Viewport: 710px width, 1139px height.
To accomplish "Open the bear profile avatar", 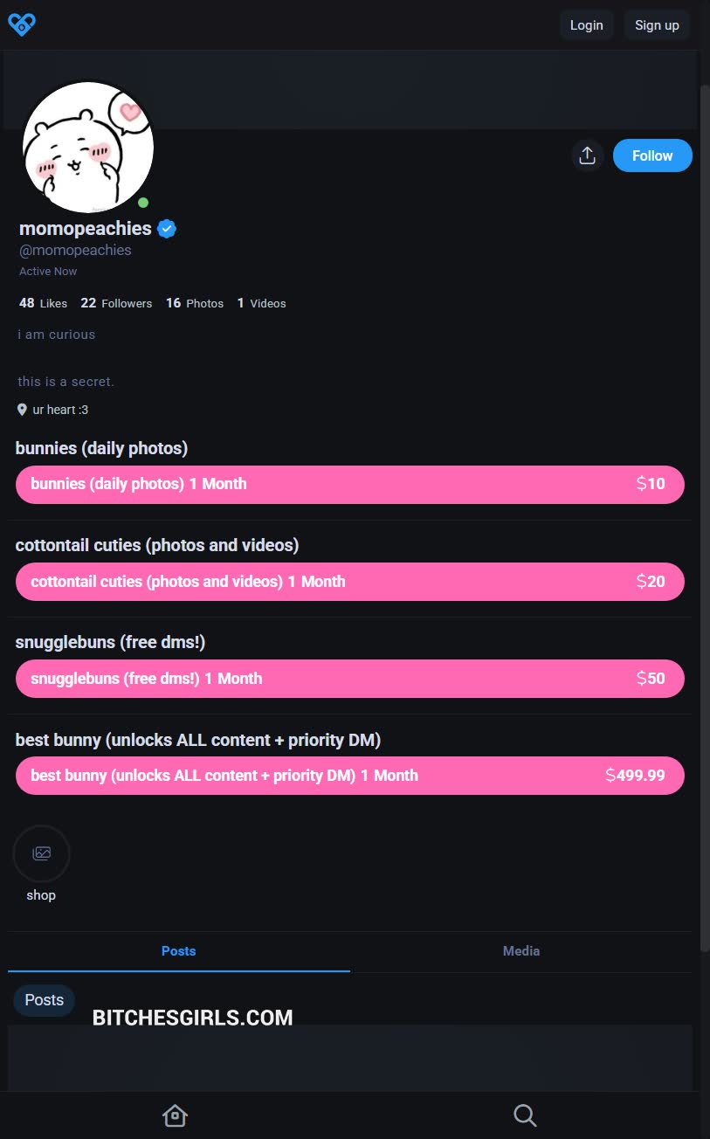I will pos(87,147).
